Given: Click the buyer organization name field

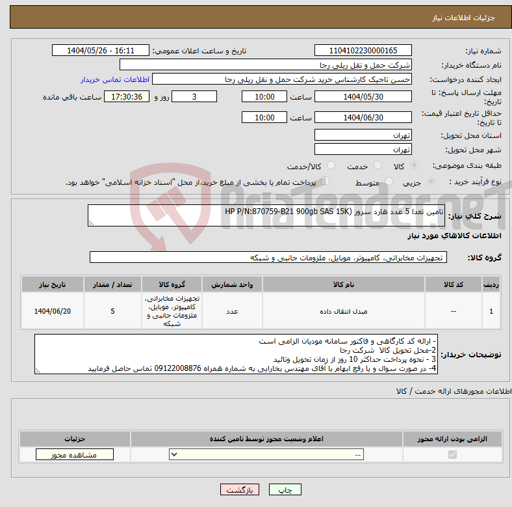Looking at the screenshot, I should pos(266,65).
